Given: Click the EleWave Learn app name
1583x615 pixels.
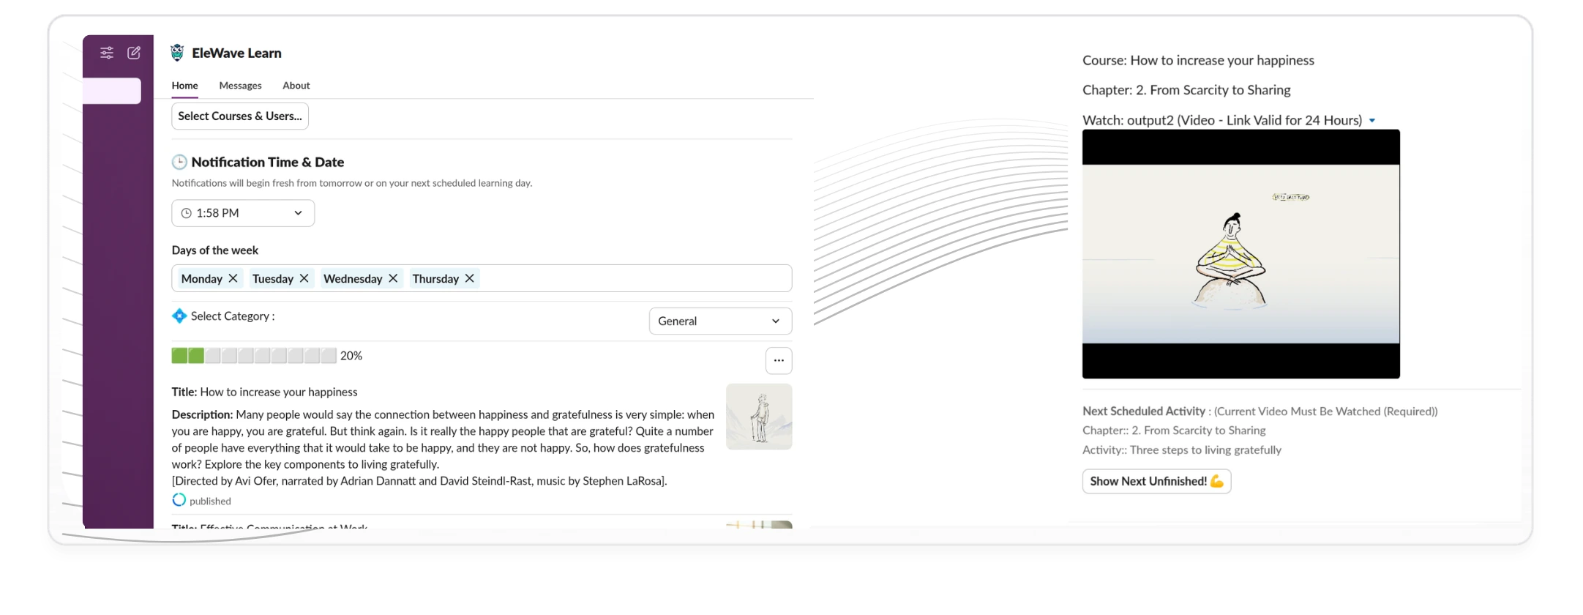Looking at the screenshot, I should [x=236, y=53].
